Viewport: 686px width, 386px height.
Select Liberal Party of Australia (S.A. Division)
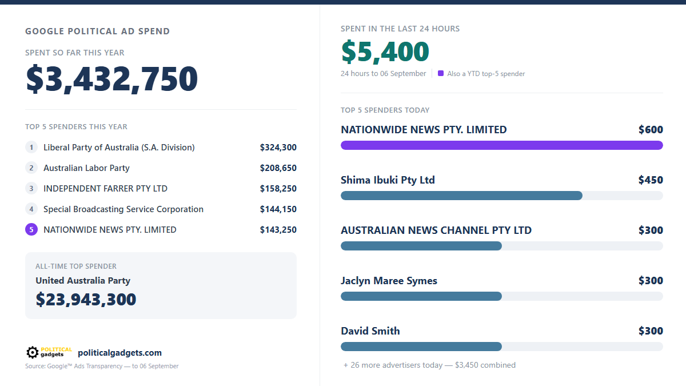(119, 148)
